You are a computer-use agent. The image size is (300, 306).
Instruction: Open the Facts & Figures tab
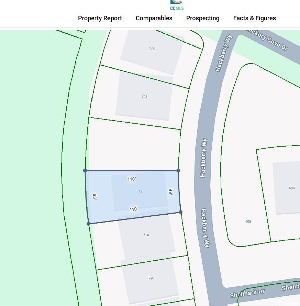254,18
